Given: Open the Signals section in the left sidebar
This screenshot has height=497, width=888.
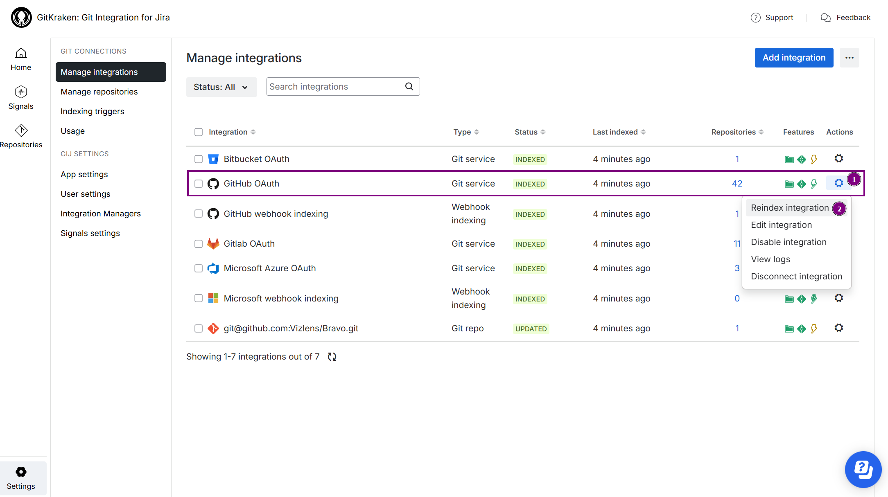Looking at the screenshot, I should click(20, 97).
